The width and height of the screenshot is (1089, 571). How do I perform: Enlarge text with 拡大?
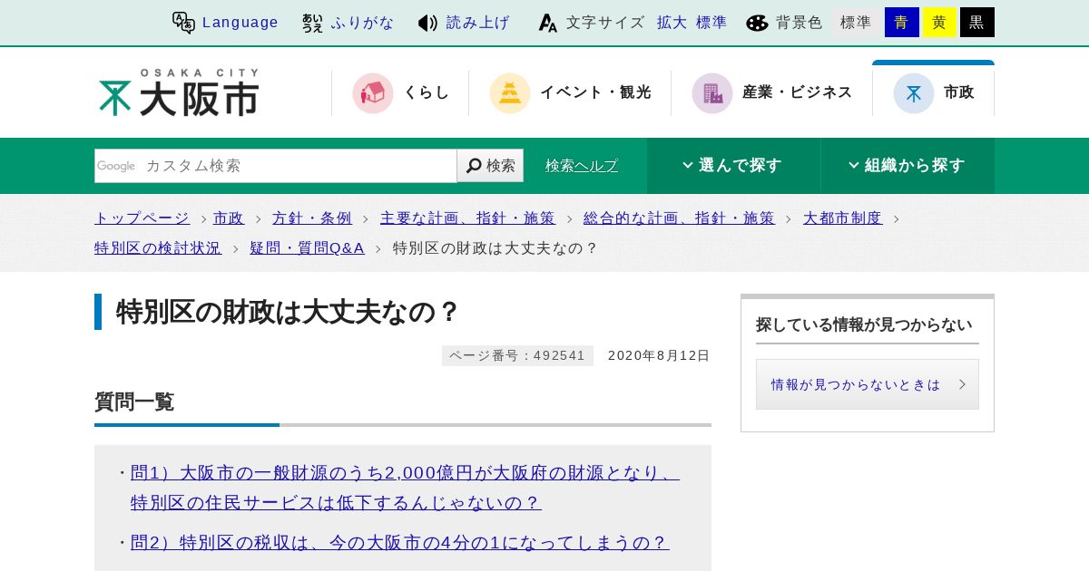click(672, 23)
